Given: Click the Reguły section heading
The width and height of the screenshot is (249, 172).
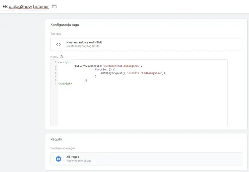Looking at the screenshot, I should pyautogui.click(x=56, y=139).
